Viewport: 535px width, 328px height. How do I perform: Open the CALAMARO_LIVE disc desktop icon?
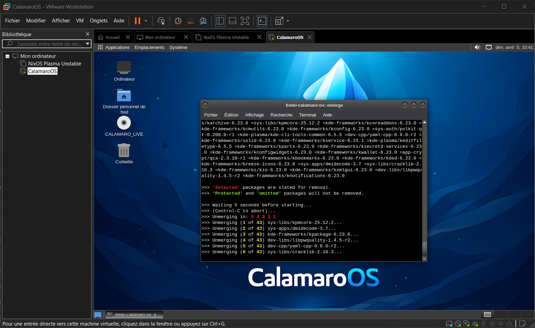[x=124, y=123]
